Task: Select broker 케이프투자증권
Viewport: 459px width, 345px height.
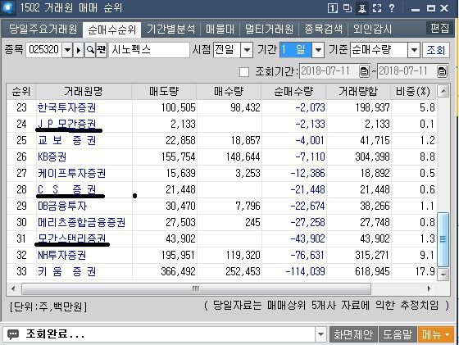Action: pyautogui.click(x=72, y=173)
